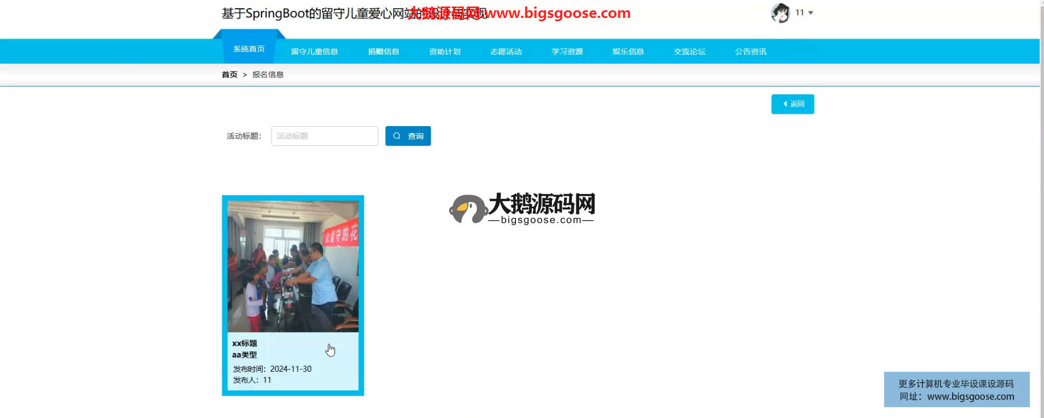Viewport: 1044px width, 418px height.
Task: Go to 捐赠信息 menu item
Action: point(383,52)
